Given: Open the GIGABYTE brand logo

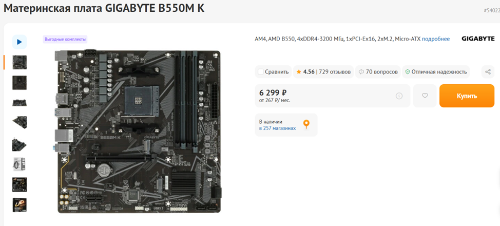Looking at the screenshot, I should click(x=478, y=39).
